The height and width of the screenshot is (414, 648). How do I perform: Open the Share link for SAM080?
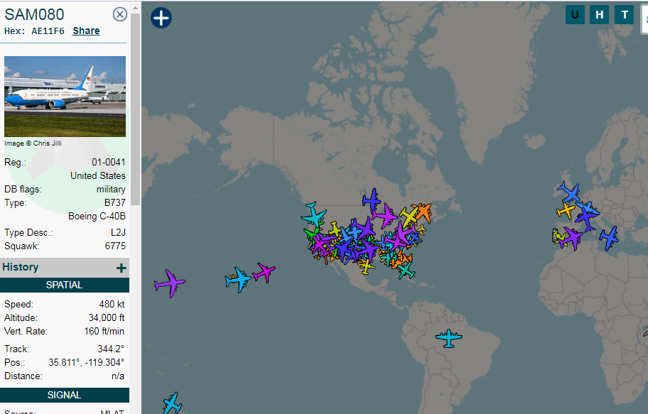[86, 31]
